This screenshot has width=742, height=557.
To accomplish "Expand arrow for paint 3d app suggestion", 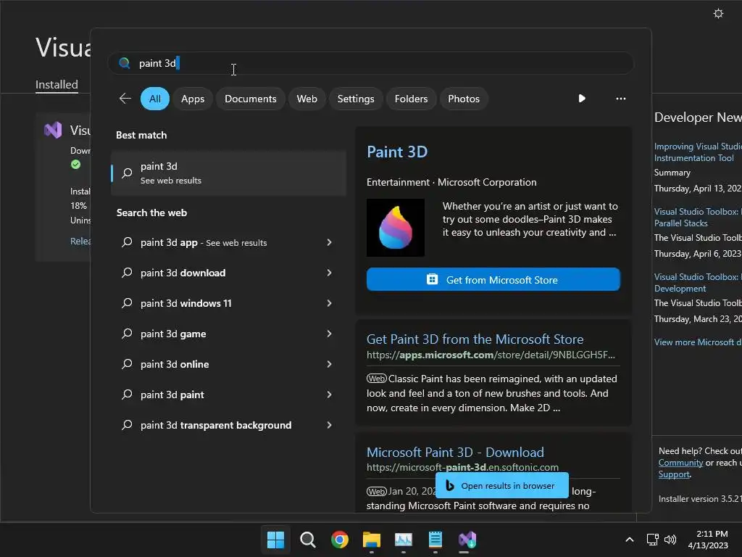I will [x=330, y=242].
